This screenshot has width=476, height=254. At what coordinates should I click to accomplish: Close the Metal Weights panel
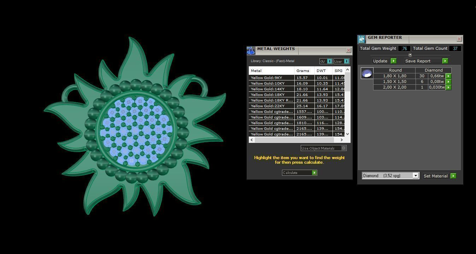348,50
